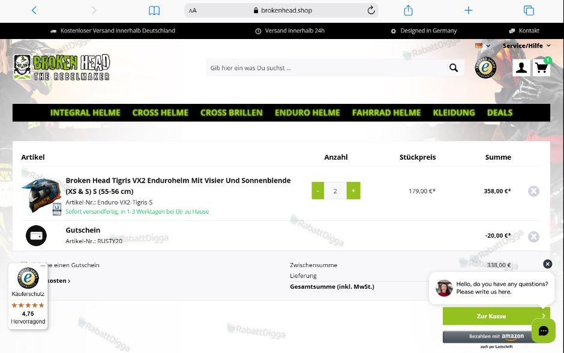Open the Integral Helme category

click(x=85, y=113)
